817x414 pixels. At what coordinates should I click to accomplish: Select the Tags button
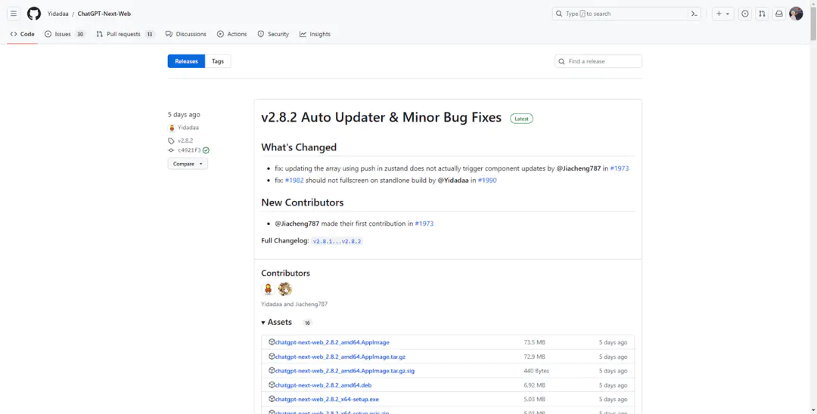218,61
